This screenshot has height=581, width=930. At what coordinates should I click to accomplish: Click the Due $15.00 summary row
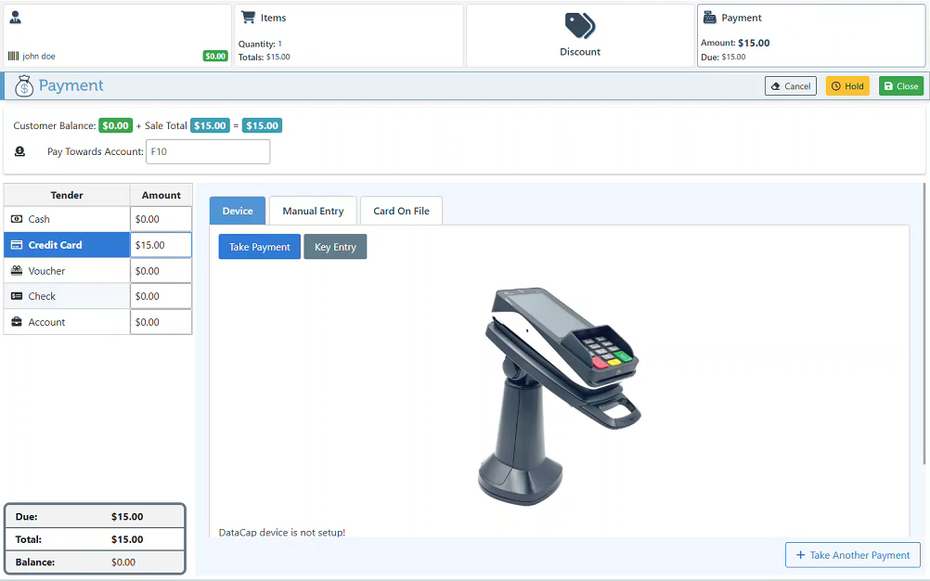[x=95, y=516]
